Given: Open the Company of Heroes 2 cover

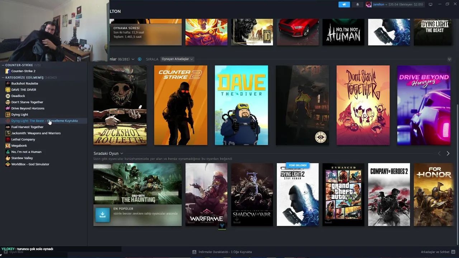Looking at the screenshot, I should (x=389, y=195).
